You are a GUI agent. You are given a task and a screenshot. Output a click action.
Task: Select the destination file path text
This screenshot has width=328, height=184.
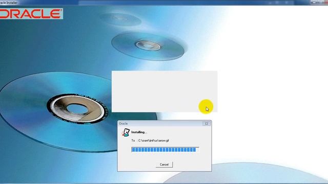click(154, 141)
